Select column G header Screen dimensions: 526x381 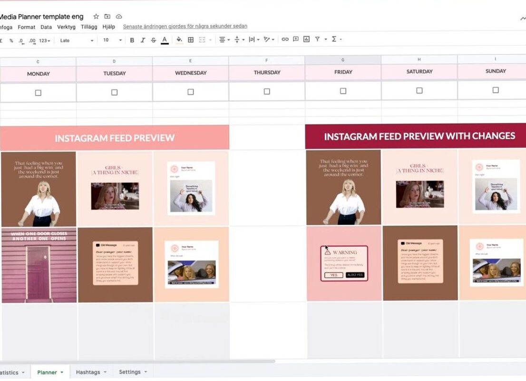[x=342, y=61]
